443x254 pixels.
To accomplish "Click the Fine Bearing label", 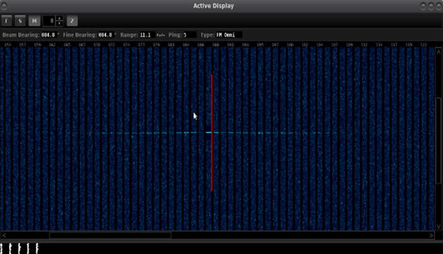I will pyautogui.click(x=80, y=35).
